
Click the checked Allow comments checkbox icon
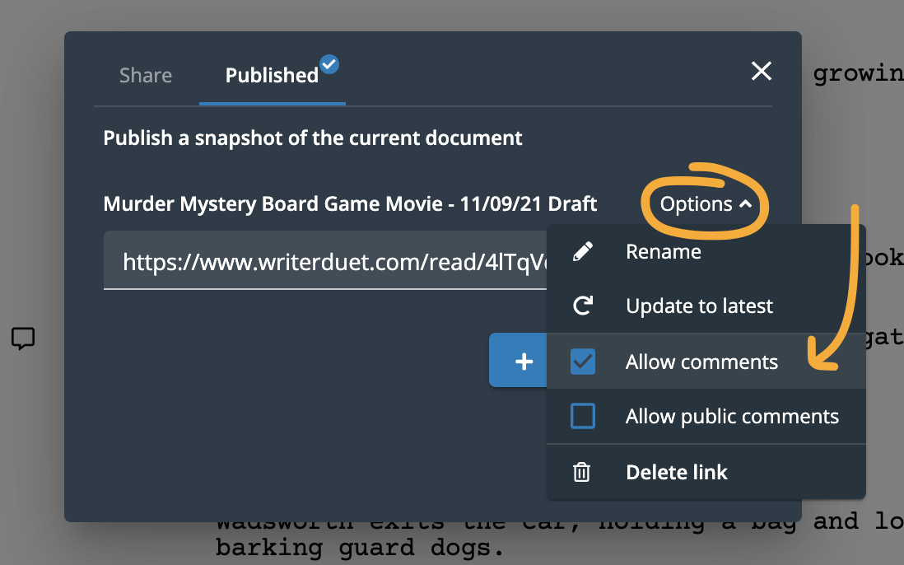point(583,361)
